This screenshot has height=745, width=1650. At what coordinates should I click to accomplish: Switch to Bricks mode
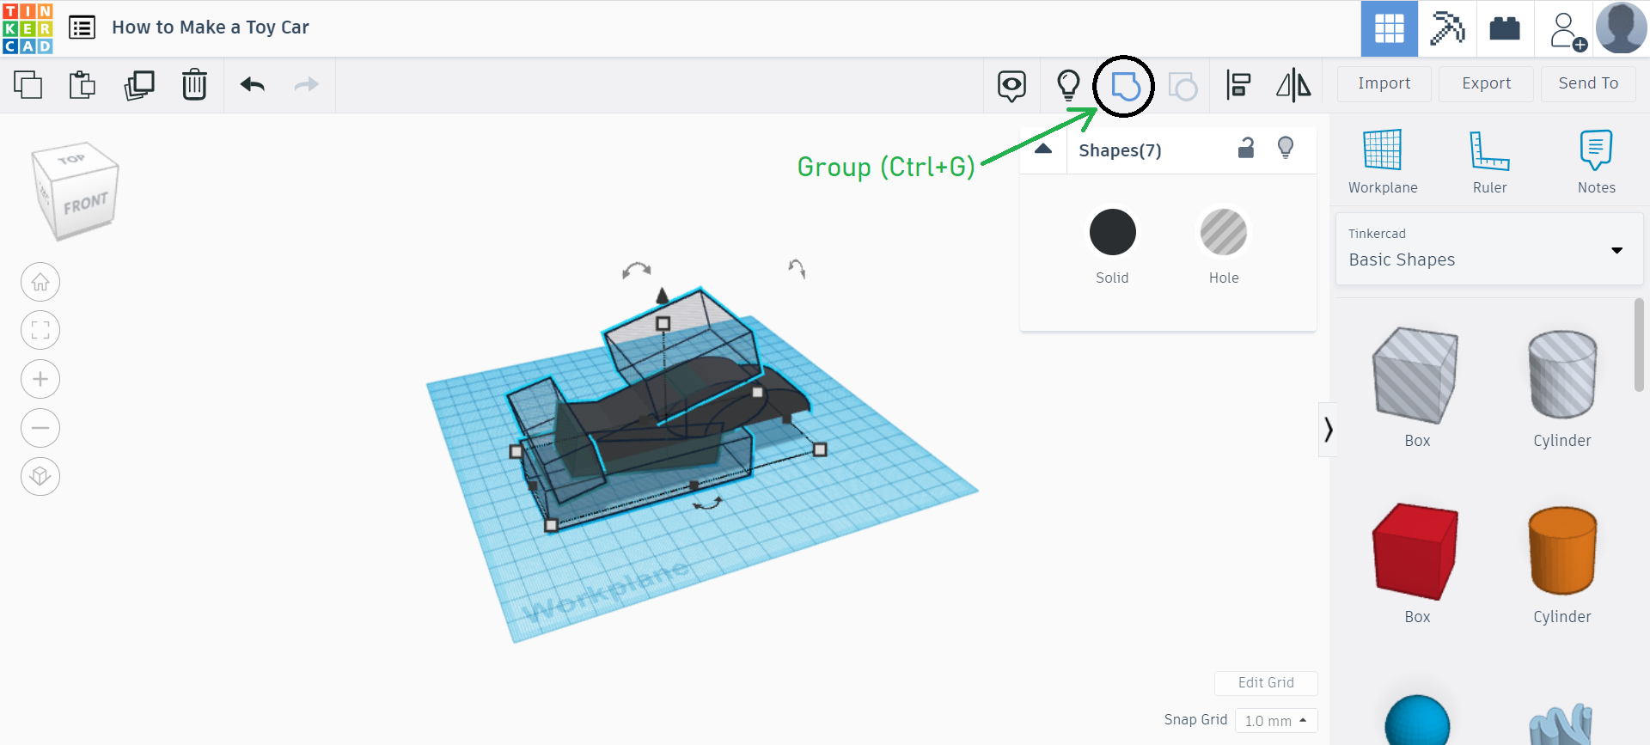(x=1505, y=28)
